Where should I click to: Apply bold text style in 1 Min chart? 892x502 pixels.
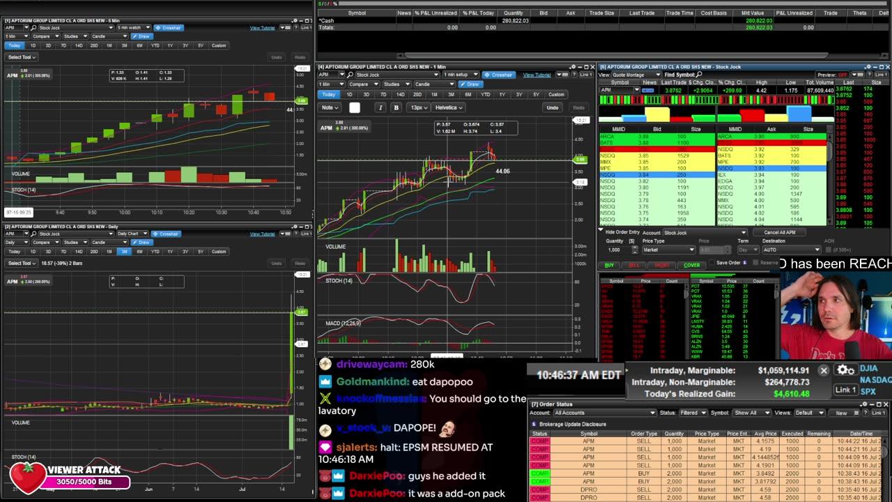coord(396,107)
